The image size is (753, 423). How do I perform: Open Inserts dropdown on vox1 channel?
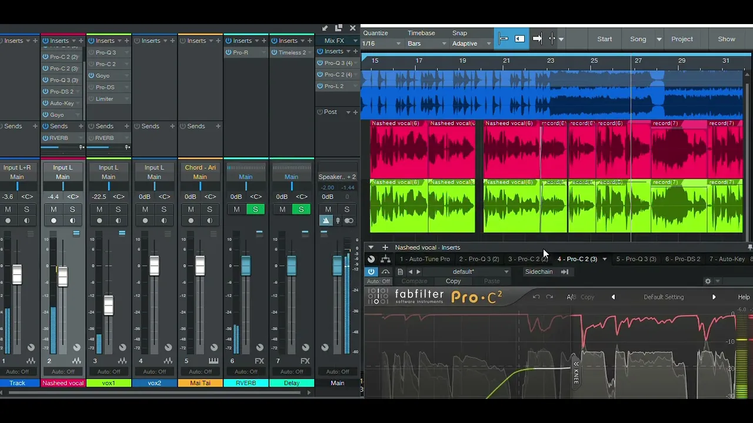(x=118, y=41)
